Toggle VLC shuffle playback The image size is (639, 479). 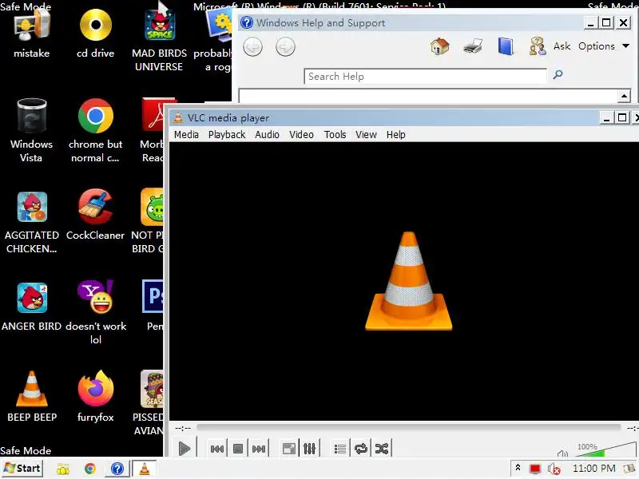pos(382,449)
